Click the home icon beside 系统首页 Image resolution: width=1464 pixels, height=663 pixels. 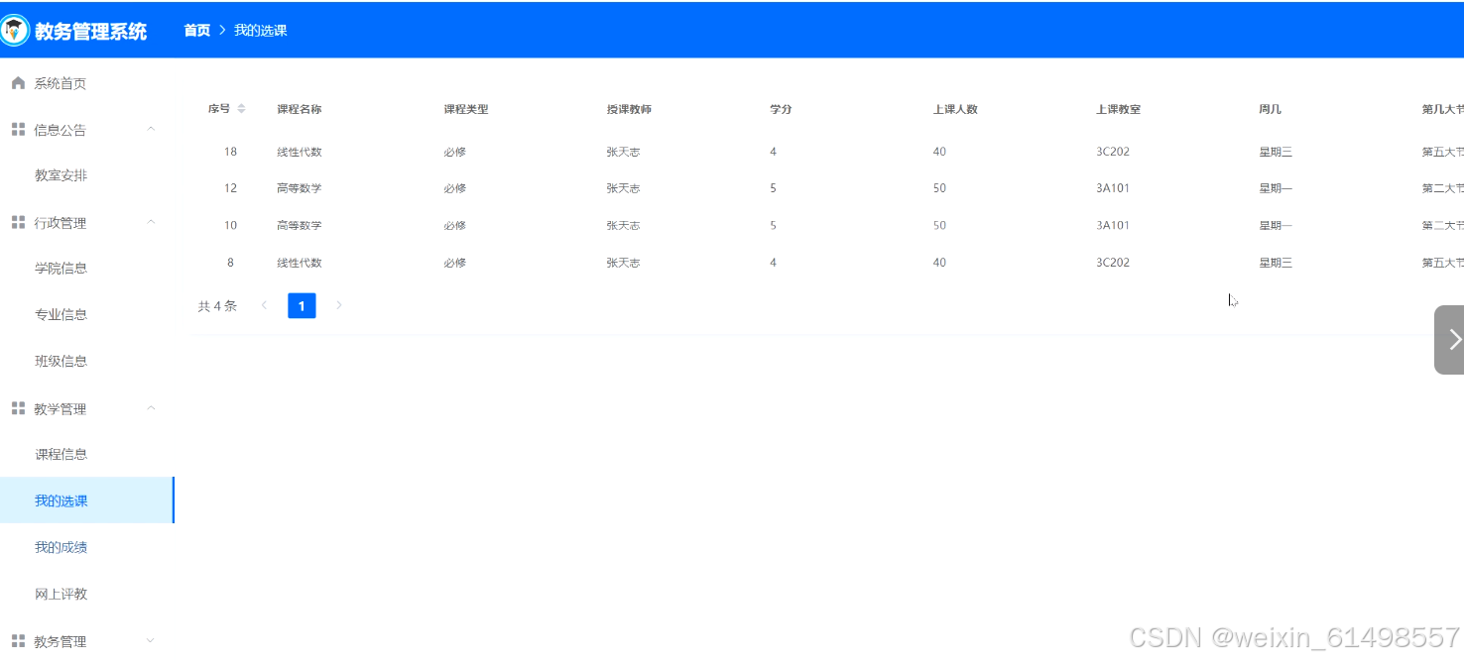pyautogui.click(x=17, y=82)
